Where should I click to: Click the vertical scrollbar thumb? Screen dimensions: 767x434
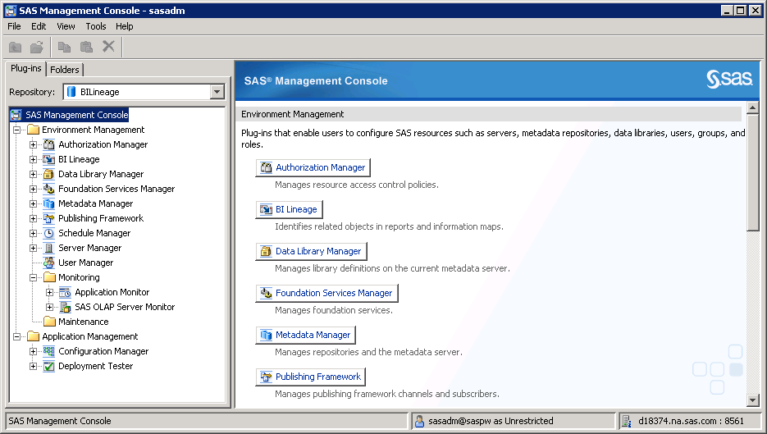(x=753, y=171)
